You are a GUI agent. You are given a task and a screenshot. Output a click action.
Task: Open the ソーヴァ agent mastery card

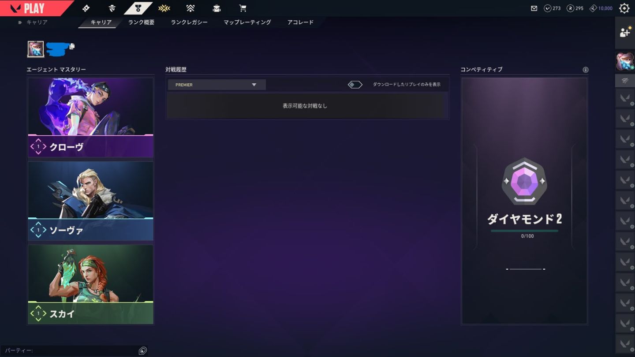pos(90,201)
